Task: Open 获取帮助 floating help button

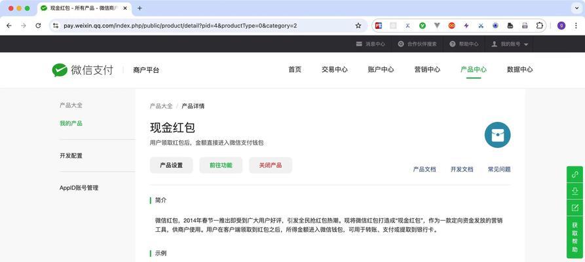Action: point(575,237)
